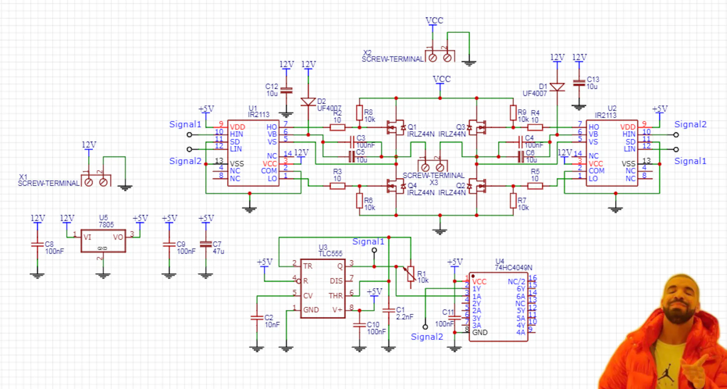The image size is (727, 389).
Task: Select the U1 IR2113 driver IC body
Action: (x=253, y=153)
